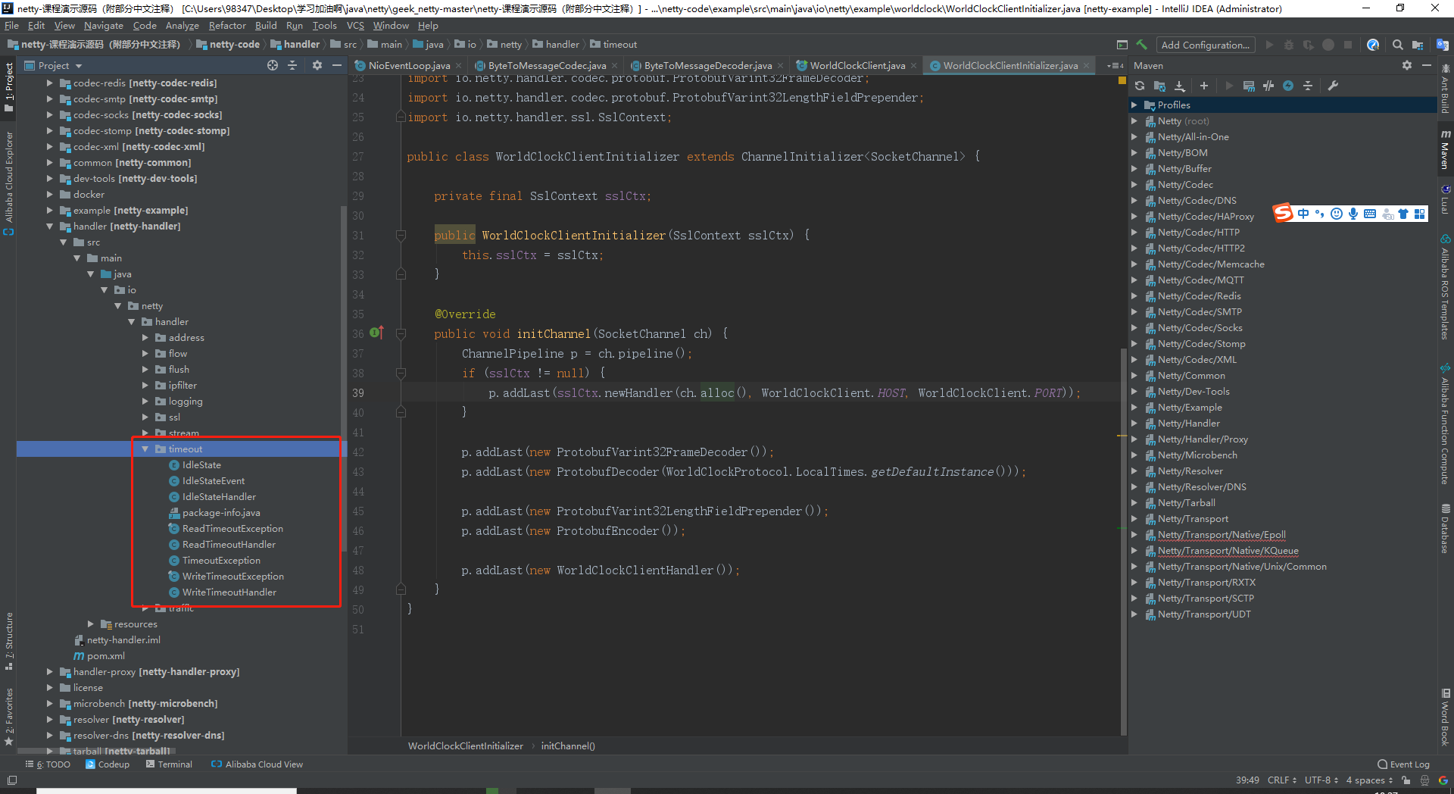Expand the microbench module
Viewport: 1454px width, 794px height.
click(50, 704)
